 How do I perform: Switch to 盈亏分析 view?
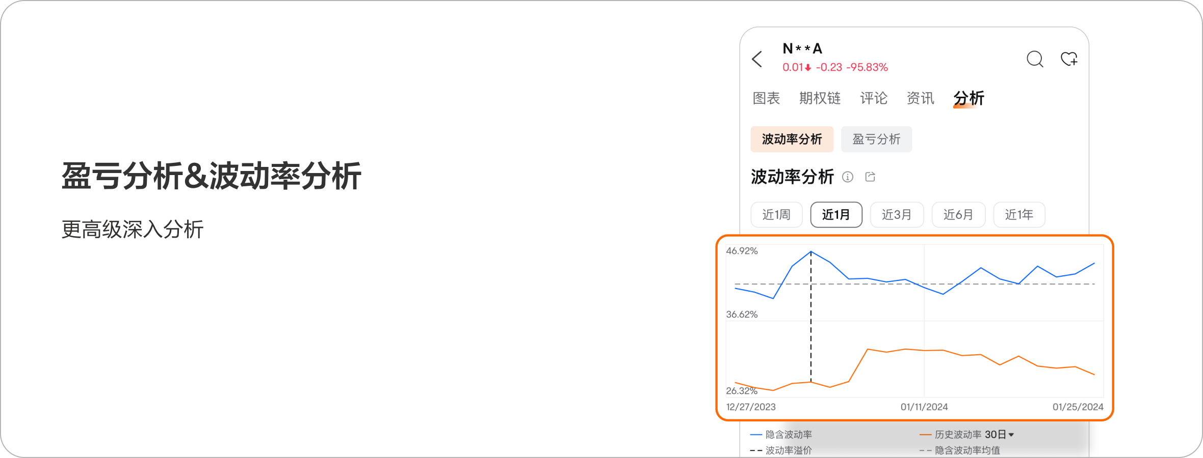[x=876, y=139]
